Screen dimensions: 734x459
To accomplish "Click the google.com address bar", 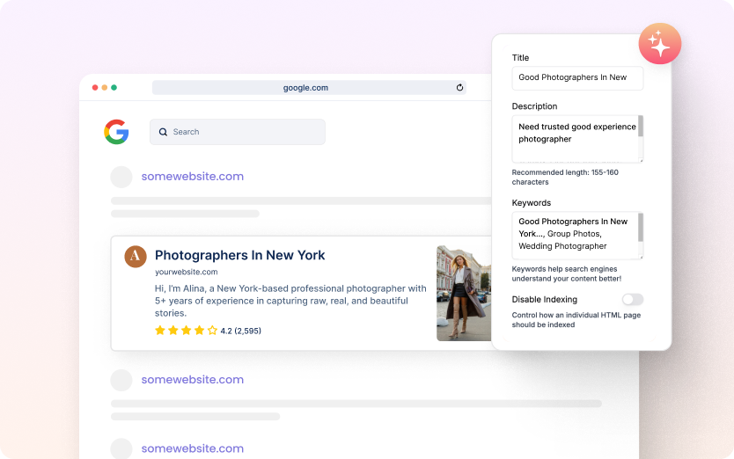I will point(305,88).
